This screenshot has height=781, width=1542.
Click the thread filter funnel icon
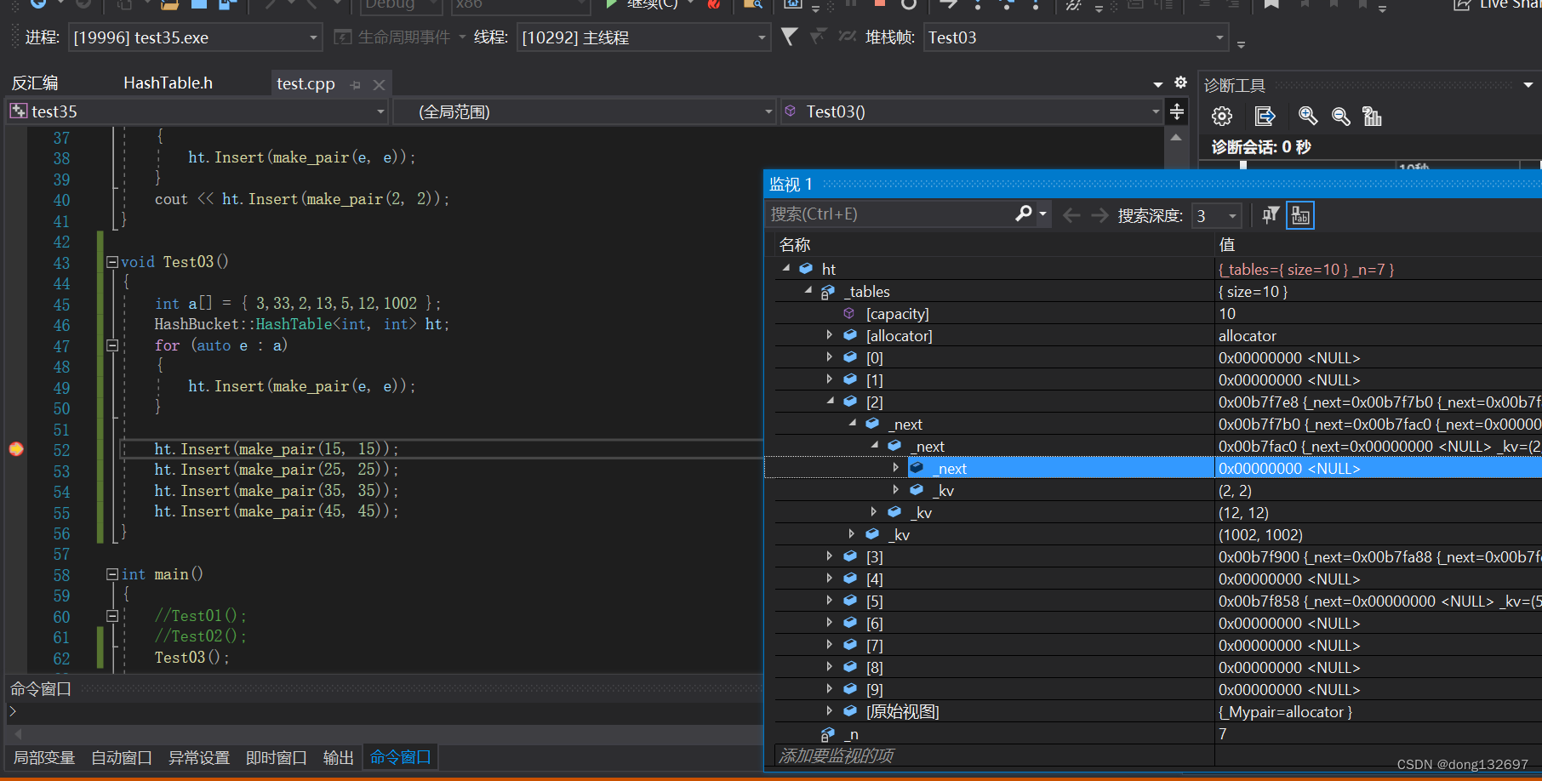coord(790,37)
